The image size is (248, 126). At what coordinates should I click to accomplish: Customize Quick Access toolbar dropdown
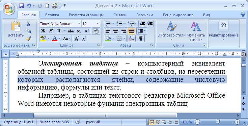point(64,6)
